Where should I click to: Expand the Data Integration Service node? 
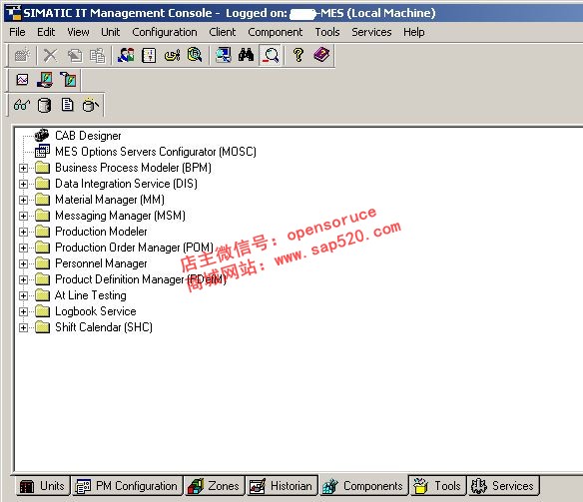coord(23,184)
